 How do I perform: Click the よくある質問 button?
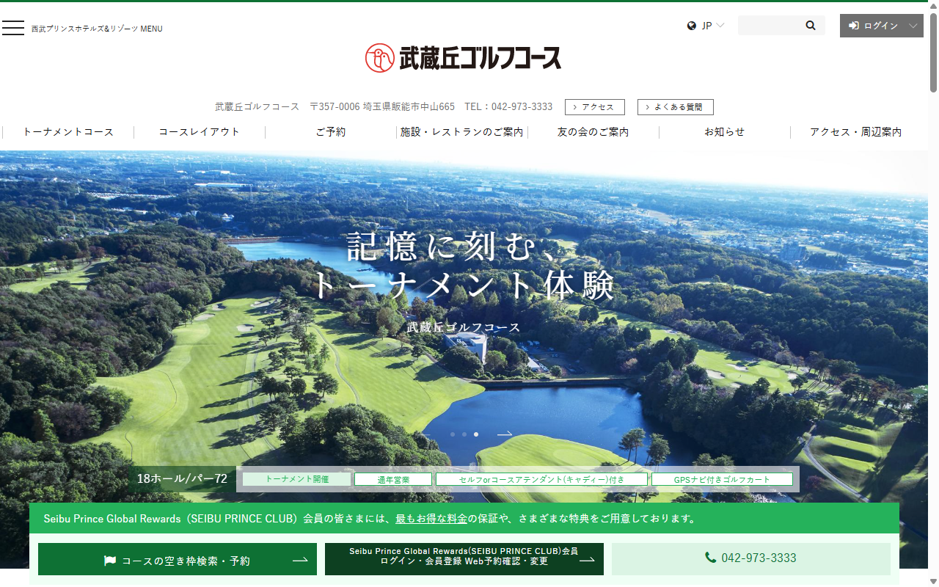pos(676,107)
